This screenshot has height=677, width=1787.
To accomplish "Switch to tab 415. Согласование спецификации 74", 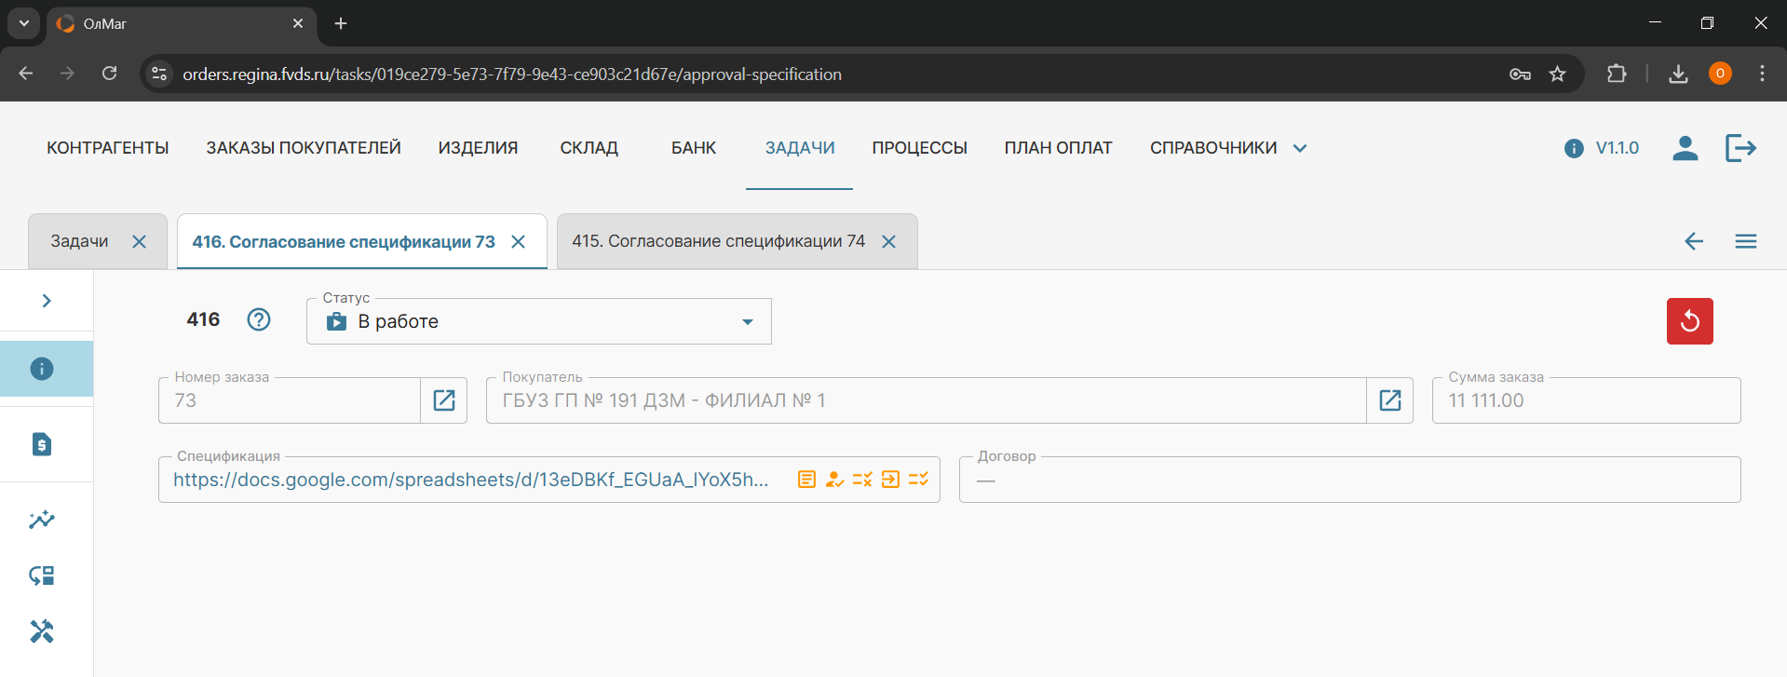I will tap(718, 241).
